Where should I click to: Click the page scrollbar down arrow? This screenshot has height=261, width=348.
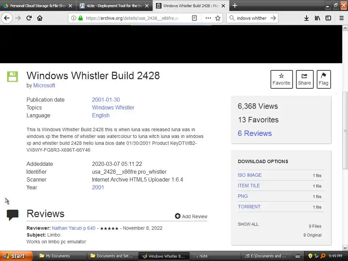[345, 248]
